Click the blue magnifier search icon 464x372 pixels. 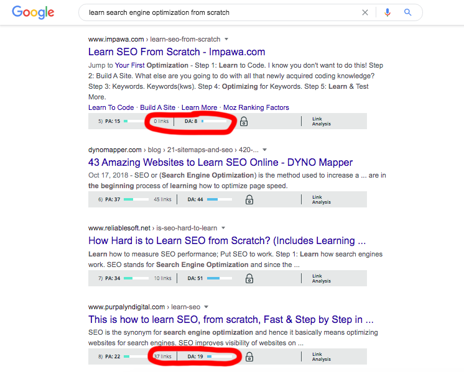(408, 12)
